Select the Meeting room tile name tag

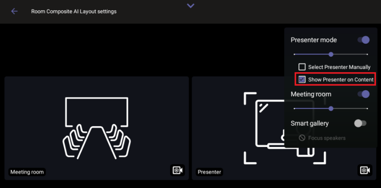click(x=27, y=172)
